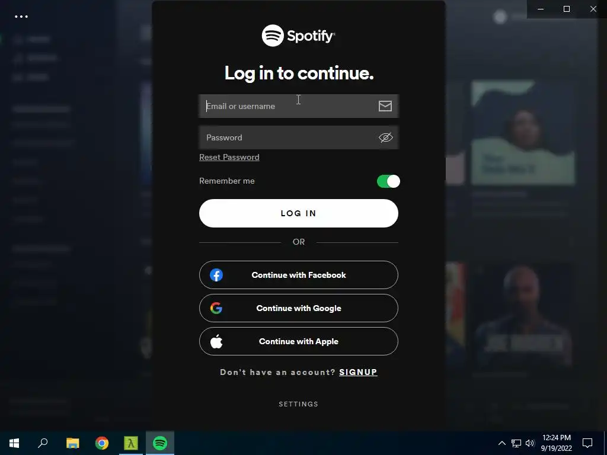Continue with Google login

click(299, 308)
